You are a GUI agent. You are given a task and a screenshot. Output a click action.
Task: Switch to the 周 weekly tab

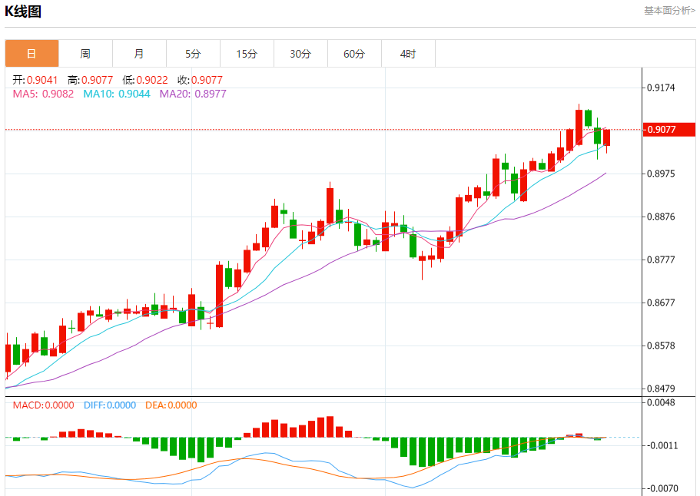click(85, 54)
